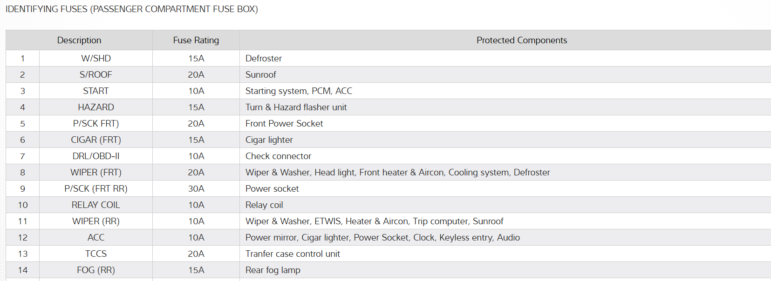This screenshot has width=771, height=281.
Task: Select the DRL/OBD-II description cell
Action: pos(96,156)
